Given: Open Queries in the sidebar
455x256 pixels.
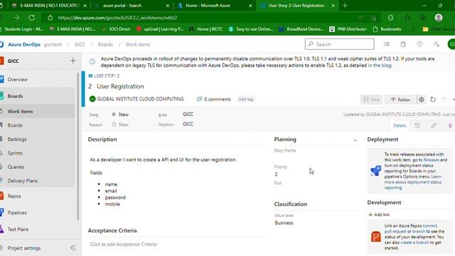Looking at the screenshot, I should pyautogui.click(x=16, y=167).
